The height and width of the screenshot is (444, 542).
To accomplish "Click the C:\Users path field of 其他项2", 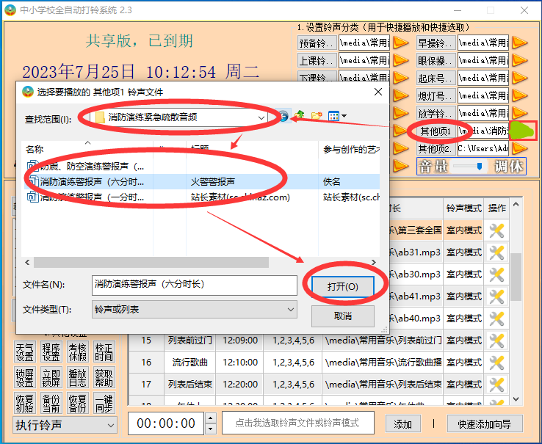I will tap(483, 149).
